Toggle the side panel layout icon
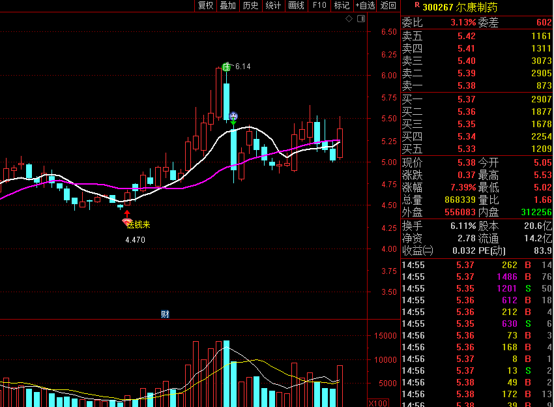 tap(361, 19)
